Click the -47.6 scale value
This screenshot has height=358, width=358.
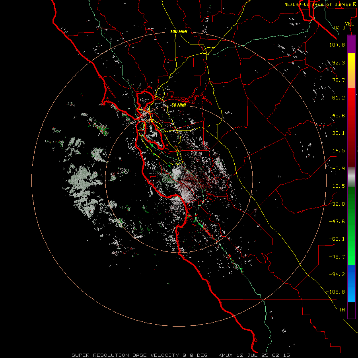click(337, 222)
